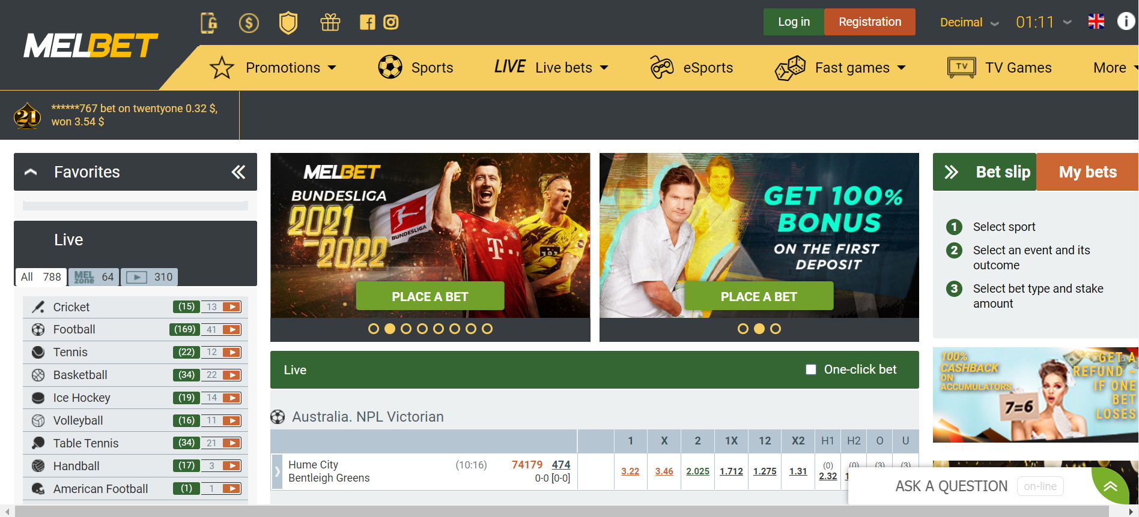
Task: Open the Fast games dropdown
Action: coord(840,68)
